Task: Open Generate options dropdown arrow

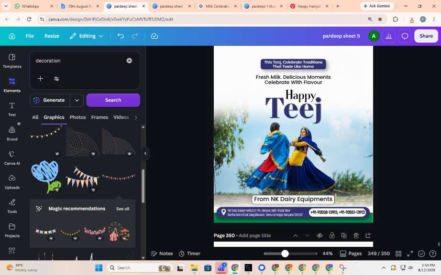Action: pos(77,100)
